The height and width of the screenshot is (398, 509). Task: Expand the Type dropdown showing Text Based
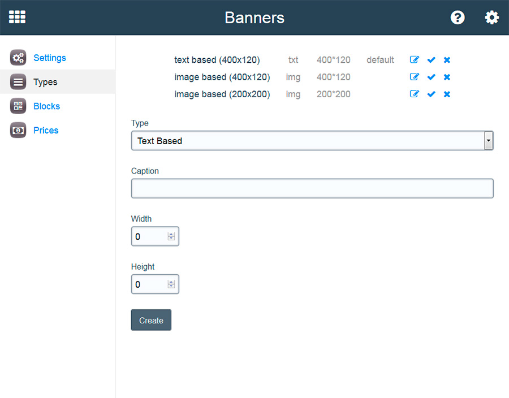click(x=312, y=141)
